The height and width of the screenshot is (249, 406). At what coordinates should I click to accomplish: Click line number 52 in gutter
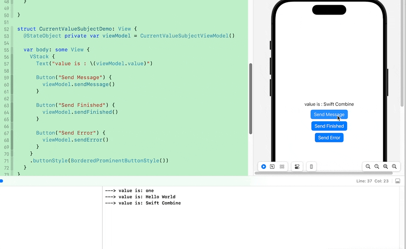(7, 29)
